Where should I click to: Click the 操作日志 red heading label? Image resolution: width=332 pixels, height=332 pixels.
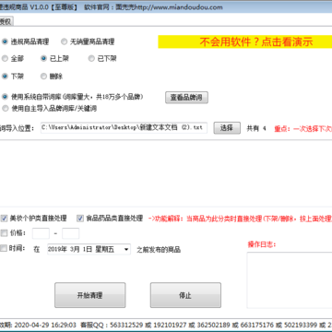[262, 244]
